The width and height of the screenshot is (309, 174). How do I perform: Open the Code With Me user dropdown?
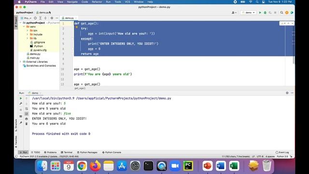234,13
